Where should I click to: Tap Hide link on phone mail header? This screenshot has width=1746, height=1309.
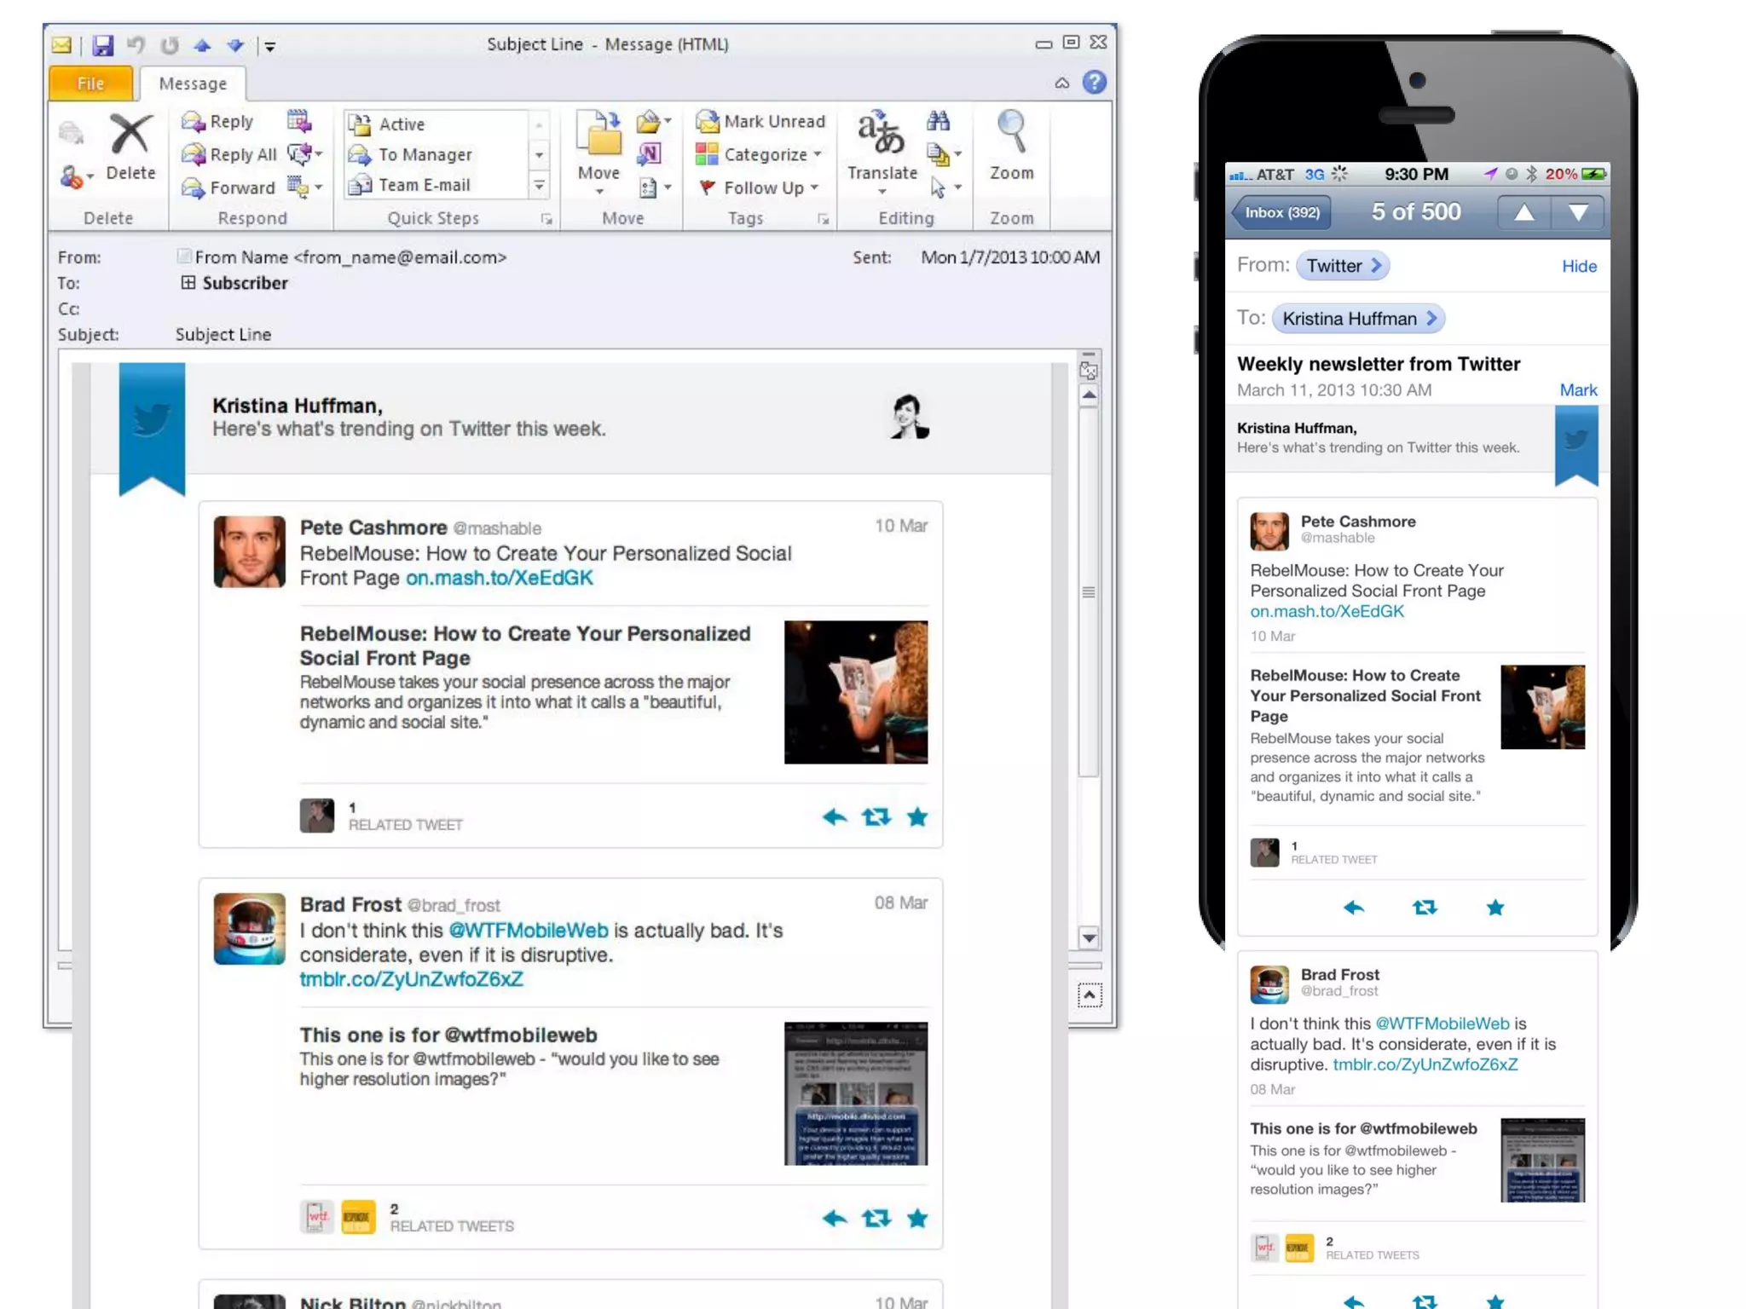[x=1578, y=267]
